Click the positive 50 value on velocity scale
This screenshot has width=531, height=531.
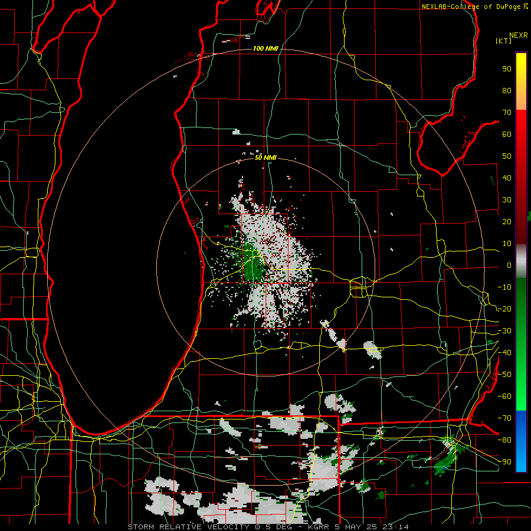[x=507, y=156]
